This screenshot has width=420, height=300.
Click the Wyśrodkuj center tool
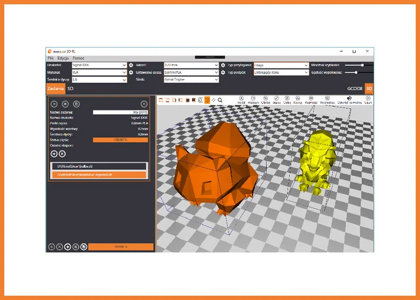tap(327, 100)
